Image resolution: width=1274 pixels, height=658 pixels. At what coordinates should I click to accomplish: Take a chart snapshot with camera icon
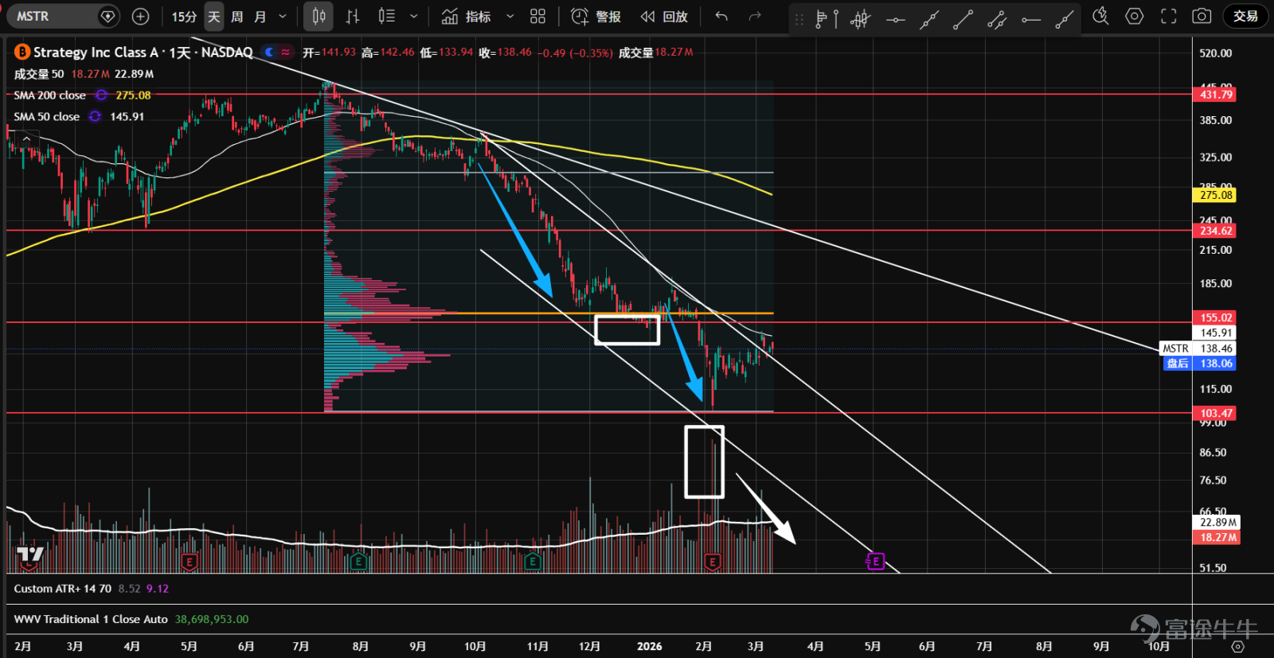point(1202,16)
